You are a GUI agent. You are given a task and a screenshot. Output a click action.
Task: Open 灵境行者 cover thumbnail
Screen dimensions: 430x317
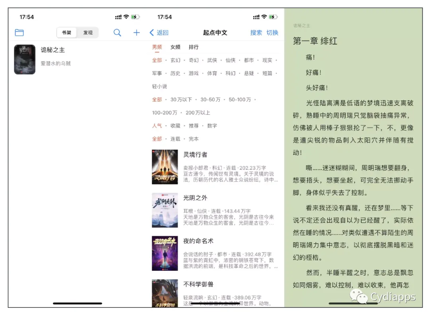[x=165, y=167]
